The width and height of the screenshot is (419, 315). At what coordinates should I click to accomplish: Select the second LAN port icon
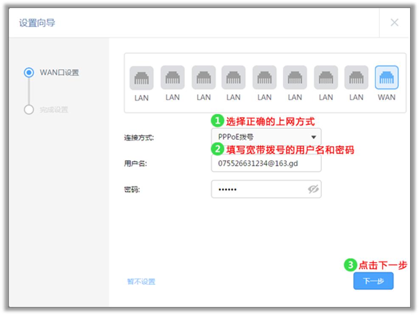tap(172, 78)
